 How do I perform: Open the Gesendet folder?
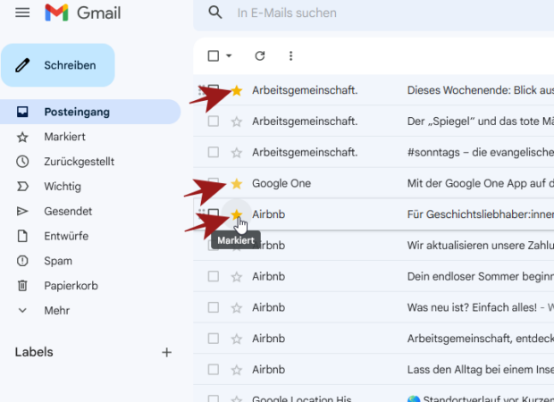68,211
